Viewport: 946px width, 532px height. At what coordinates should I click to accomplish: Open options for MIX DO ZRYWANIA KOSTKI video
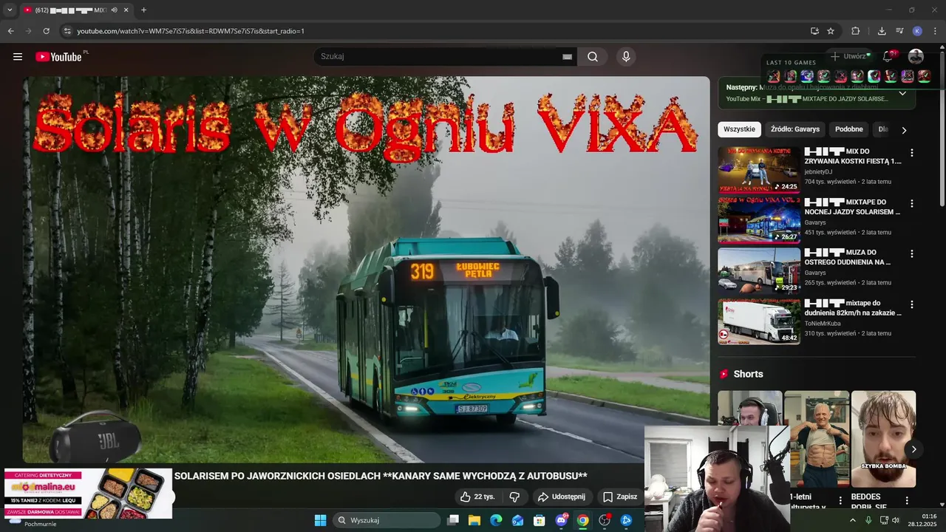[x=912, y=153]
